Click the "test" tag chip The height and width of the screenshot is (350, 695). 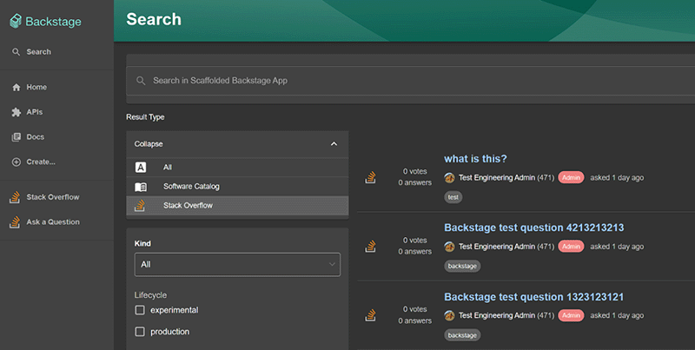(453, 197)
